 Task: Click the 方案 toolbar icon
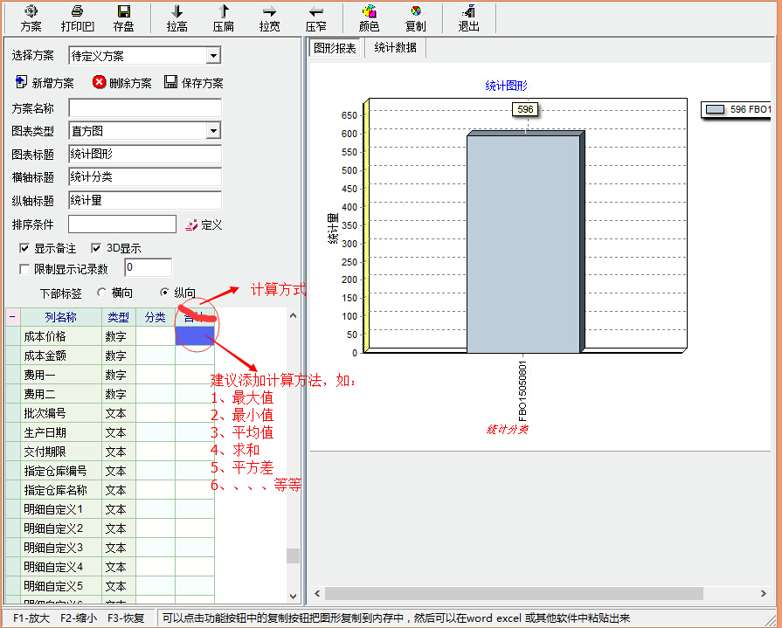(31, 12)
